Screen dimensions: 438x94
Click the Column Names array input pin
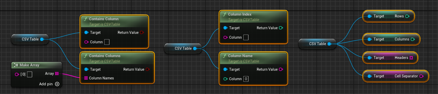coord(86,78)
